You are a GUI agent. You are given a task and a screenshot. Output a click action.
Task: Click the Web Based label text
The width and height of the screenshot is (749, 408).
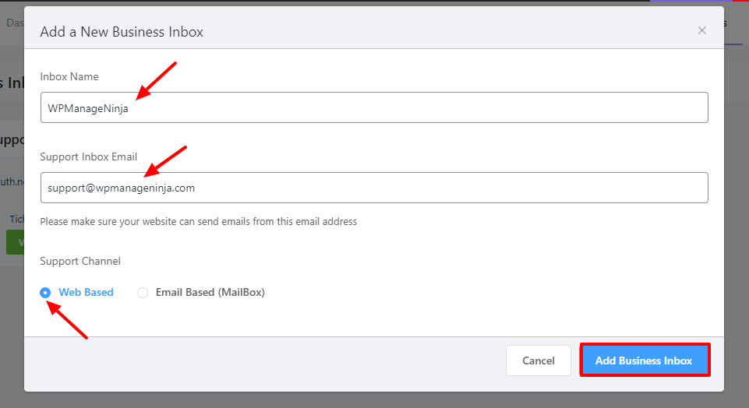pyautogui.click(x=86, y=292)
